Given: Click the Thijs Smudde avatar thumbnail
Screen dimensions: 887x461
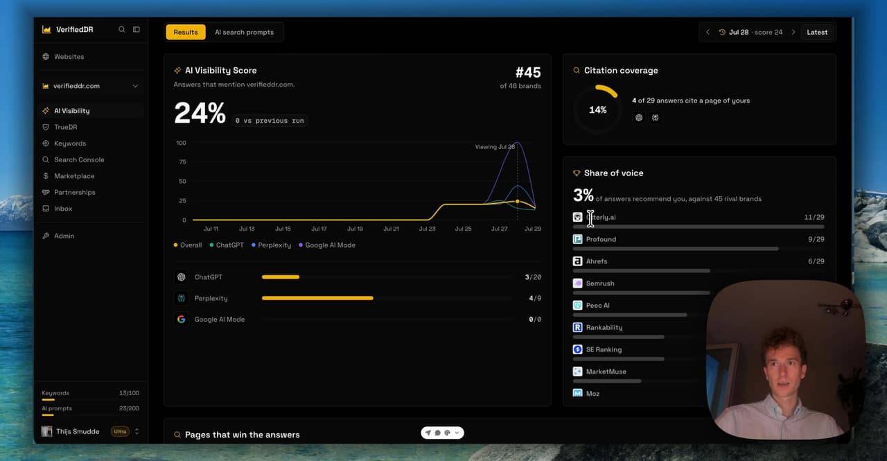Looking at the screenshot, I should [46, 431].
